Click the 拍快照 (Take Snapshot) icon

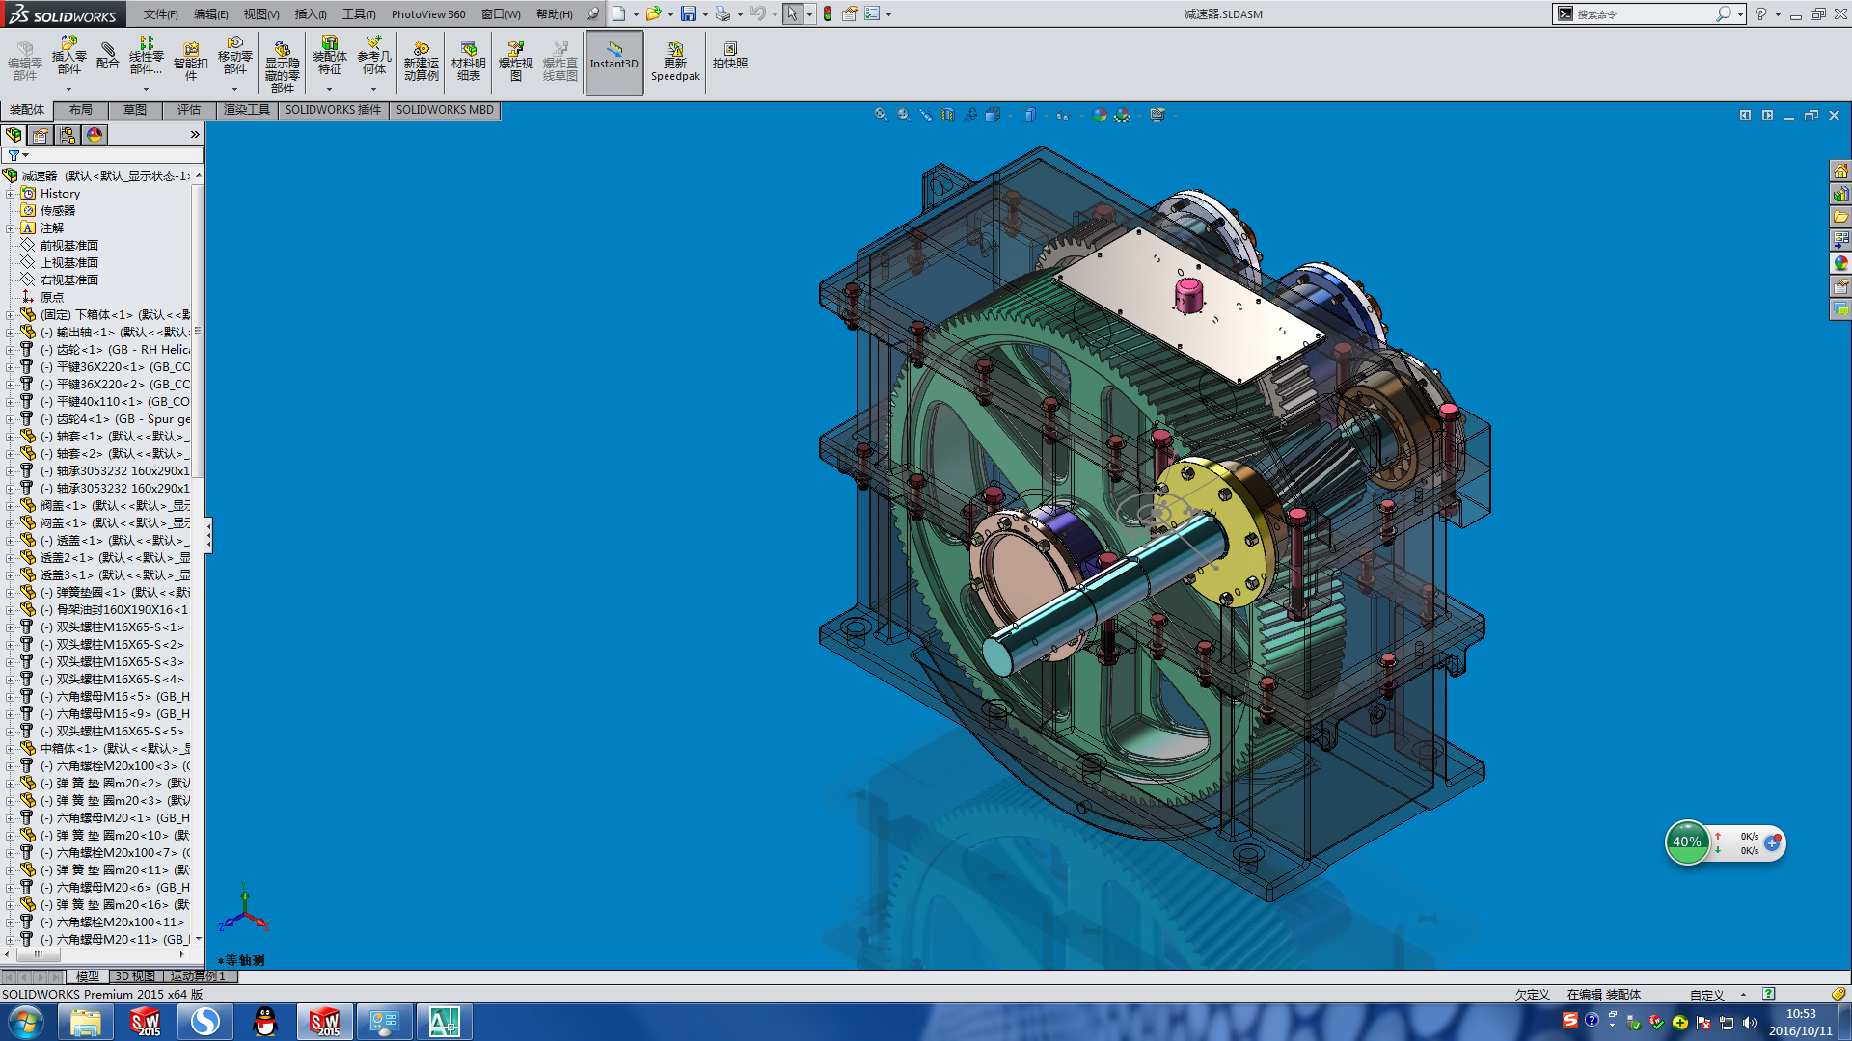tap(729, 55)
